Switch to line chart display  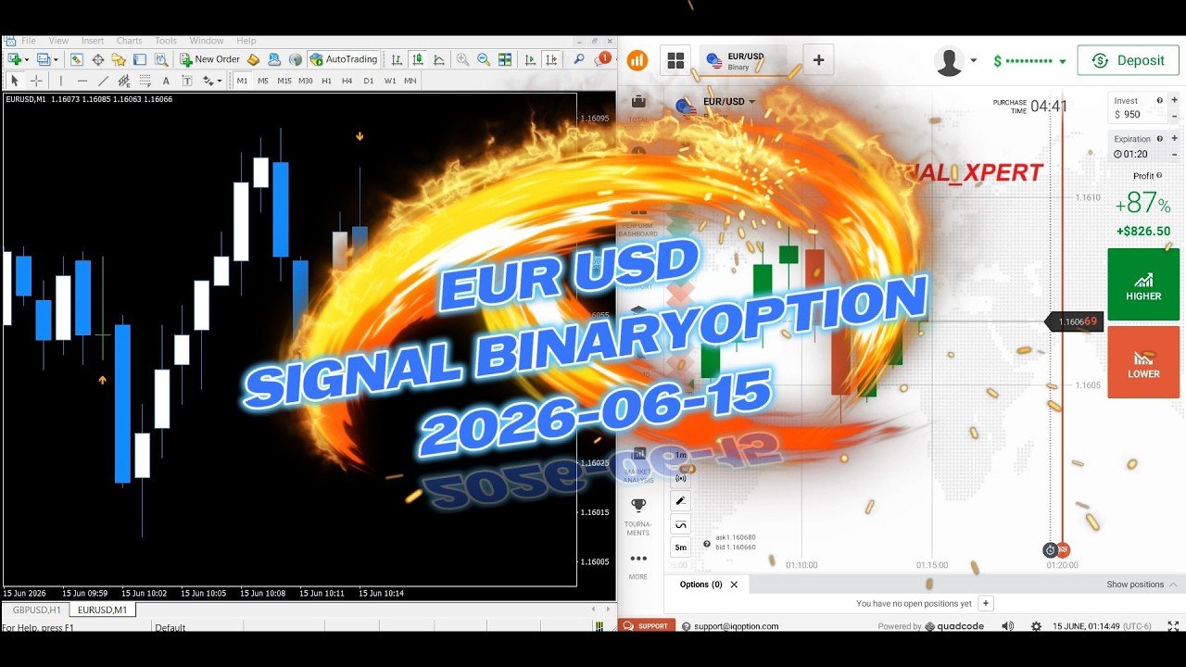click(x=438, y=59)
